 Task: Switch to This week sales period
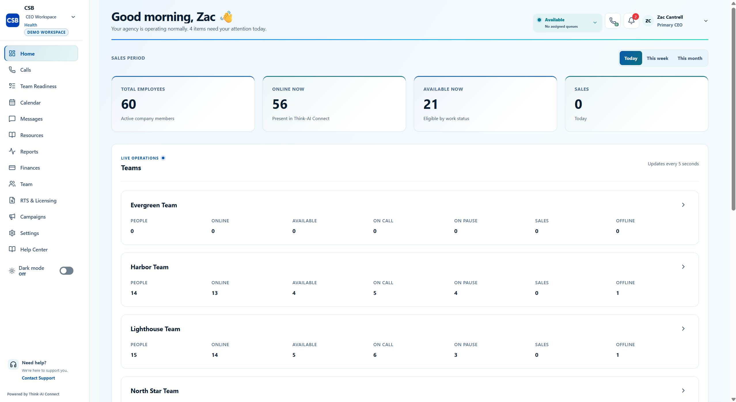[657, 58]
